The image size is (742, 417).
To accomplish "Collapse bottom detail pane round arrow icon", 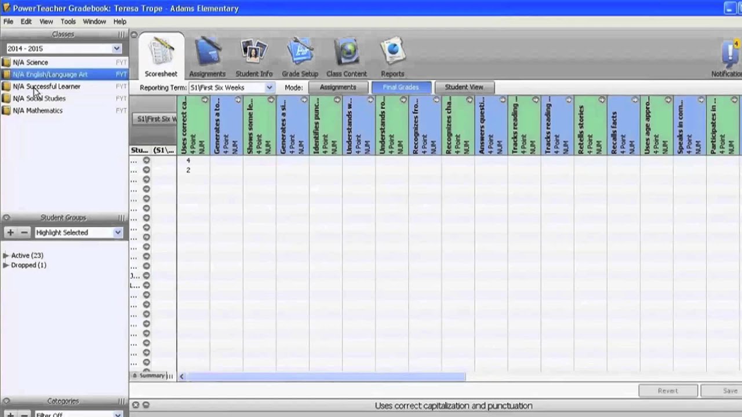I will [x=146, y=405].
